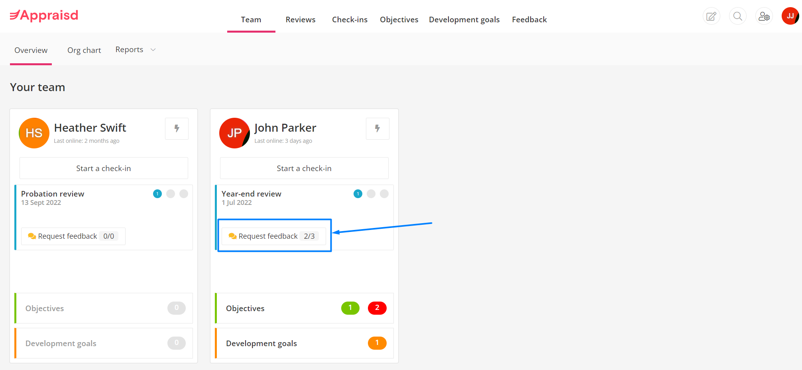The width and height of the screenshot is (802, 370).
Task: Click the 13 Sept 2022 review date
Action: point(41,203)
